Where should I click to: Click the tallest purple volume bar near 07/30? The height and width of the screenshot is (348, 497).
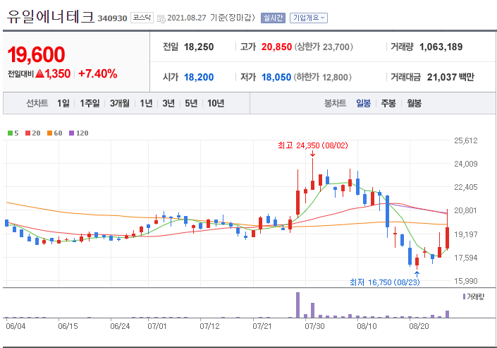(x=297, y=305)
